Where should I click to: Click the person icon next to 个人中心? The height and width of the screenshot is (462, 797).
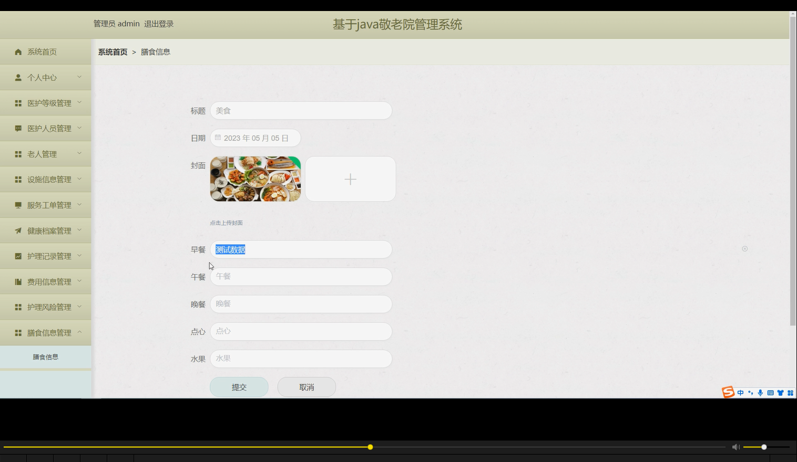tap(18, 77)
